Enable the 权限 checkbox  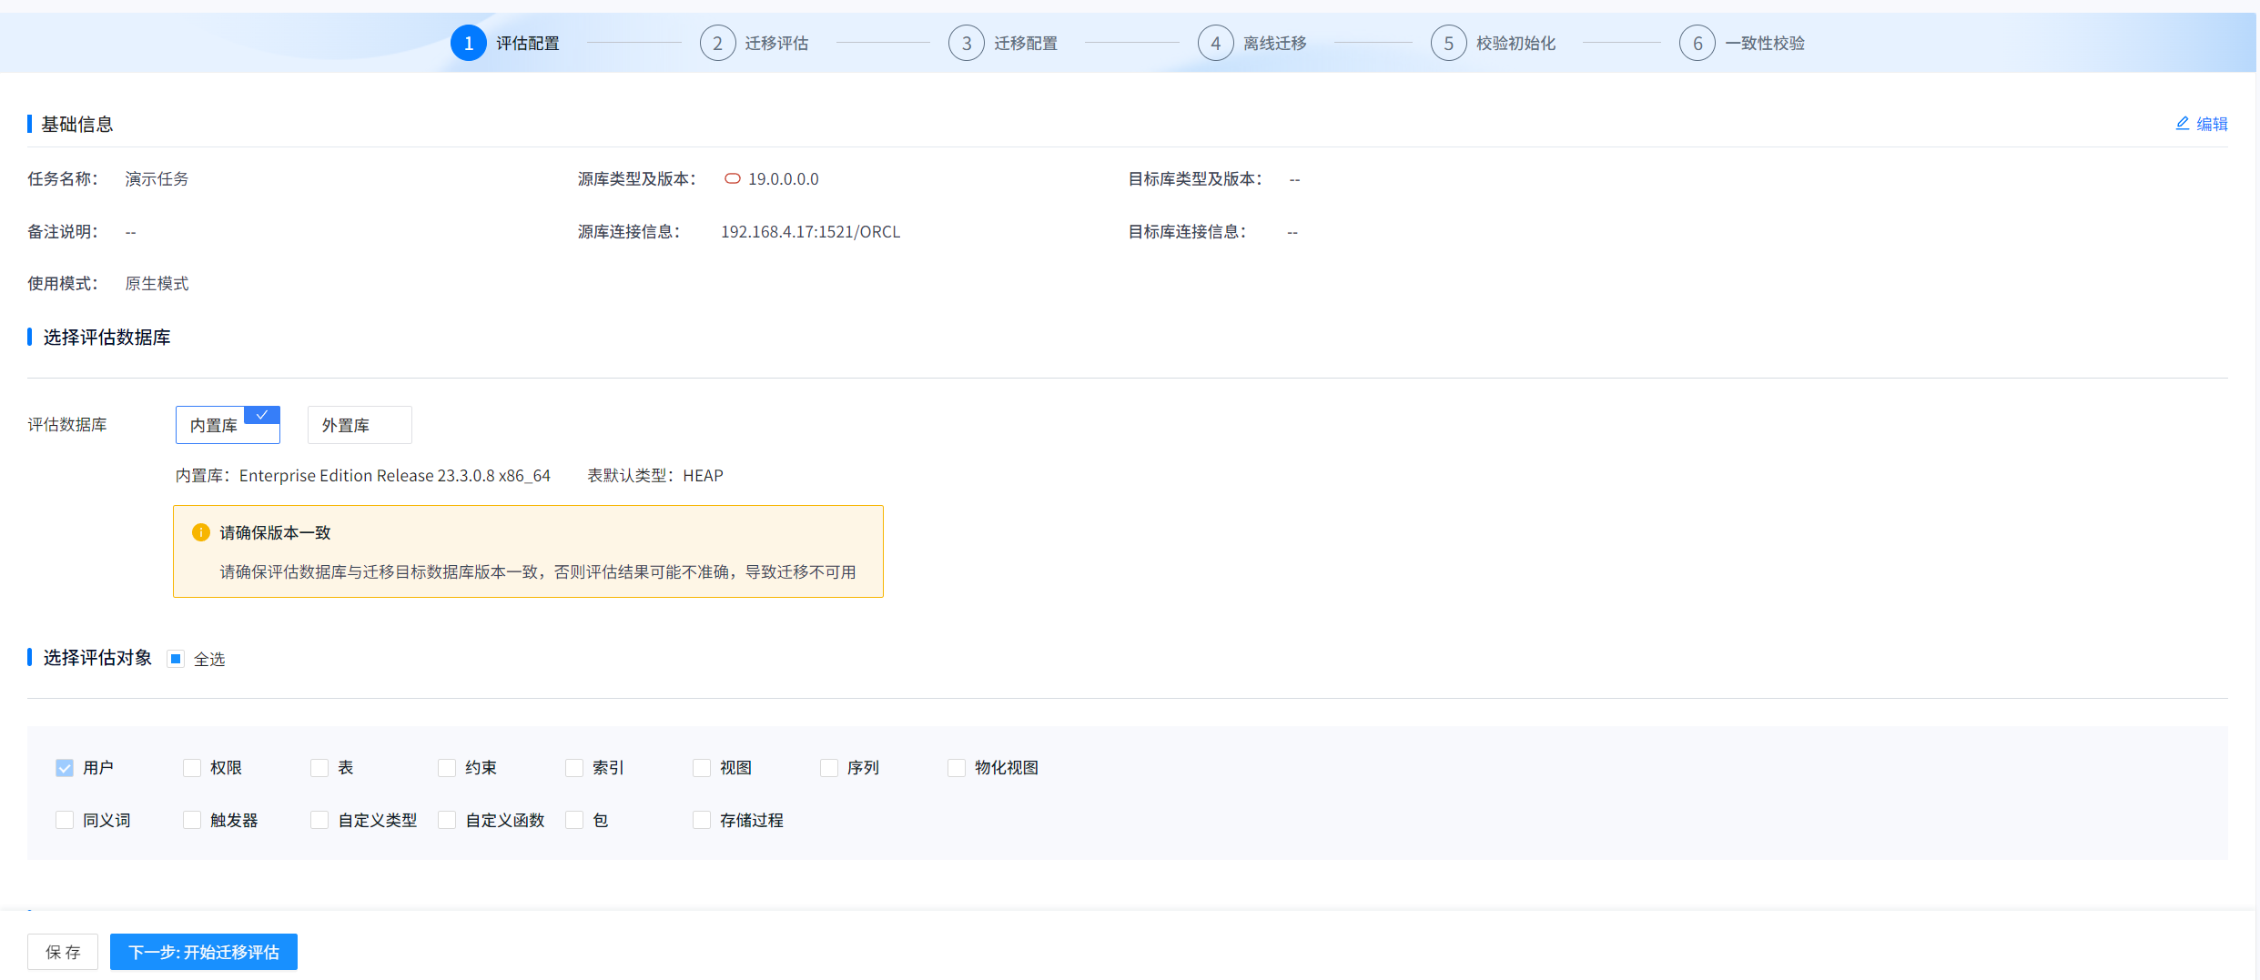tap(192, 768)
